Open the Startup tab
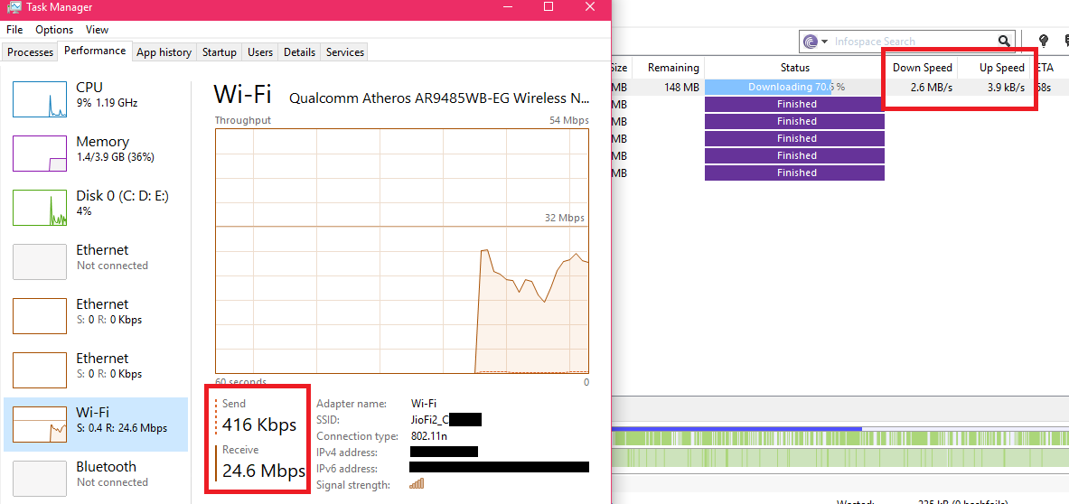Image resolution: width=1069 pixels, height=504 pixels. click(x=220, y=51)
